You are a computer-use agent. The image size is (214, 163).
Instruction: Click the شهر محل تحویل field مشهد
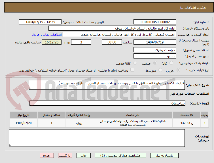coord(155,56)
